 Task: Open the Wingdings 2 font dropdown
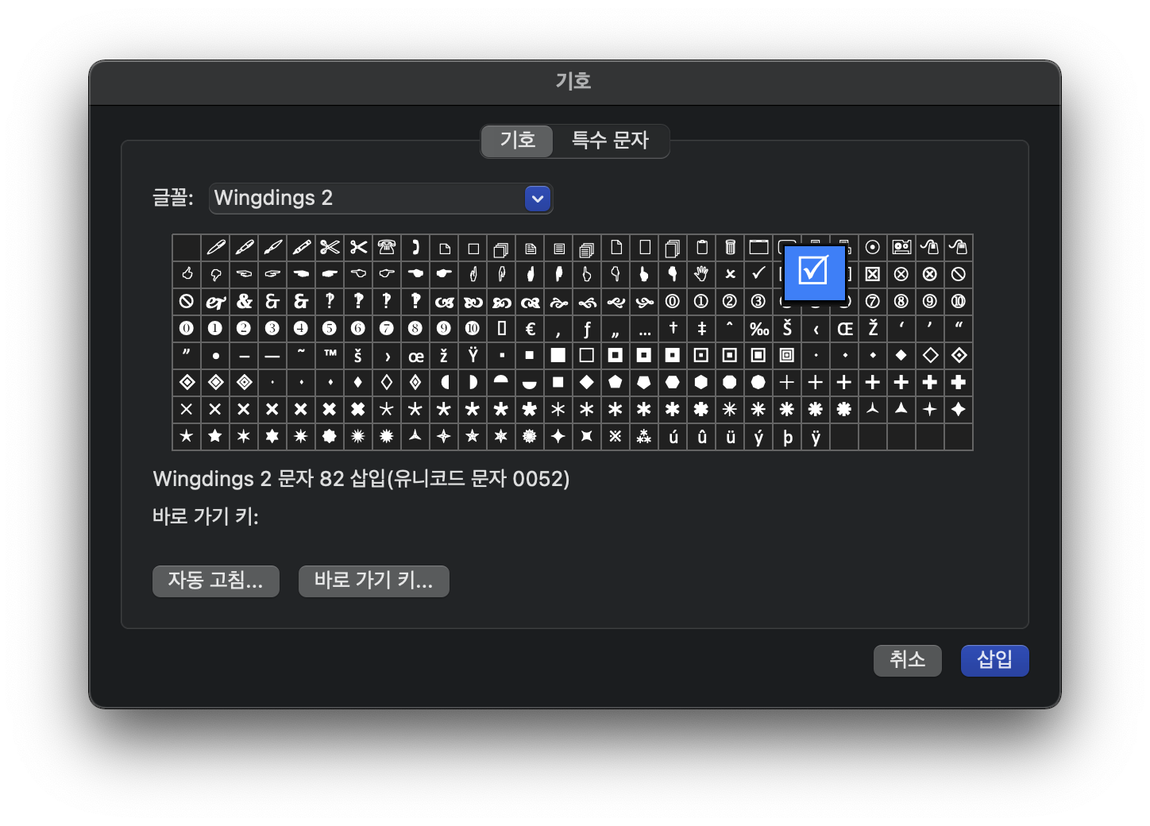(537, 199)
